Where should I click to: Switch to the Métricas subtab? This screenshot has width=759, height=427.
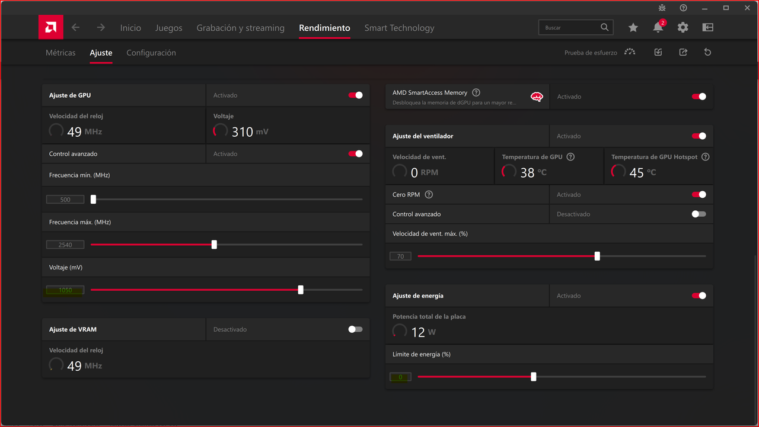(60, 53)
